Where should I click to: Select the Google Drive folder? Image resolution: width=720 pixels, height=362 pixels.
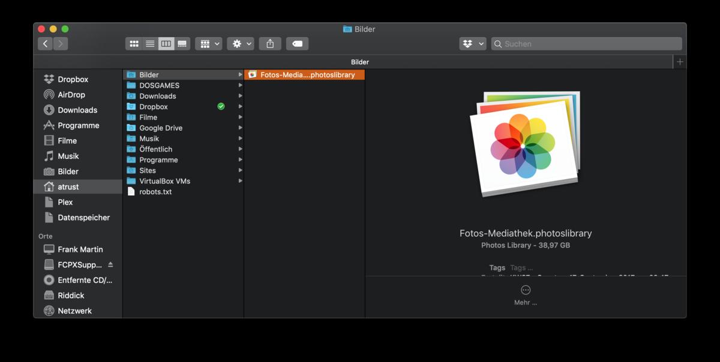click(x=184, y=128)
